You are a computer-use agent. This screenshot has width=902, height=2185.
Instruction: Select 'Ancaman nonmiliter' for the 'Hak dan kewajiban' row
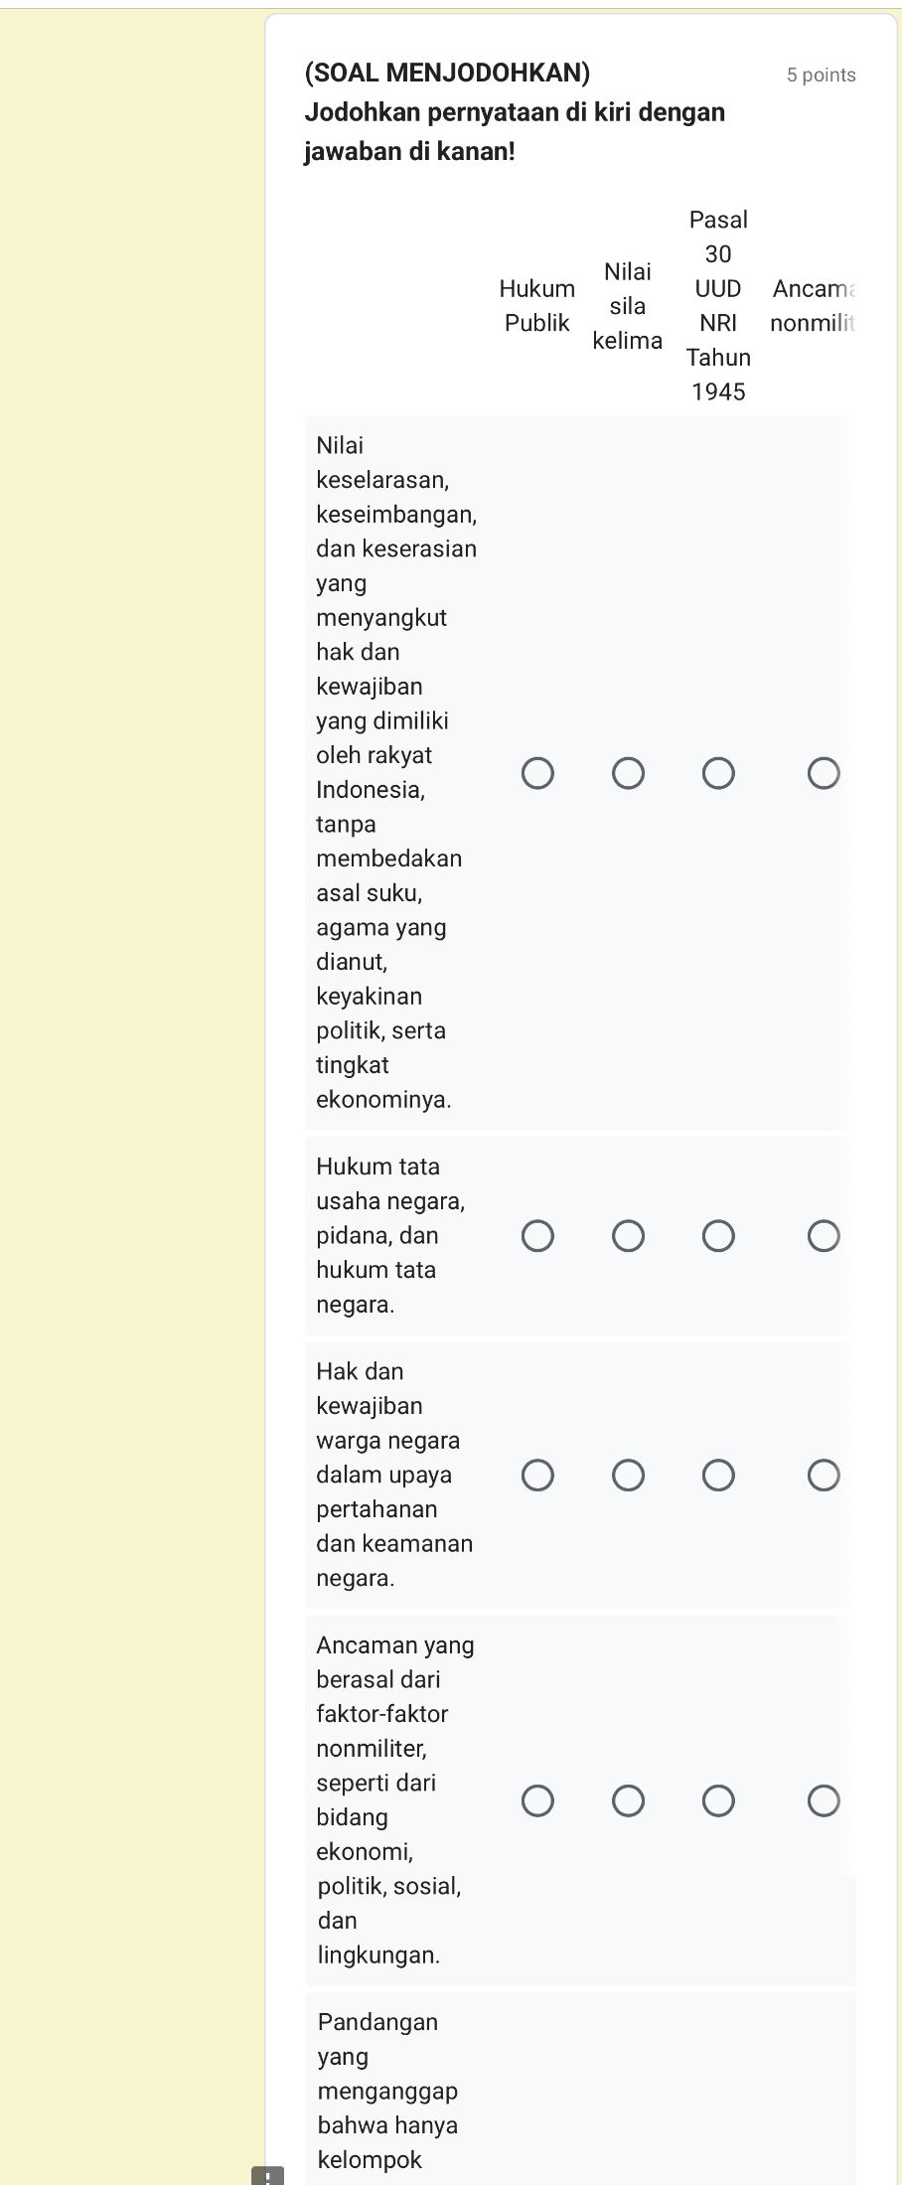[825, 1475]
